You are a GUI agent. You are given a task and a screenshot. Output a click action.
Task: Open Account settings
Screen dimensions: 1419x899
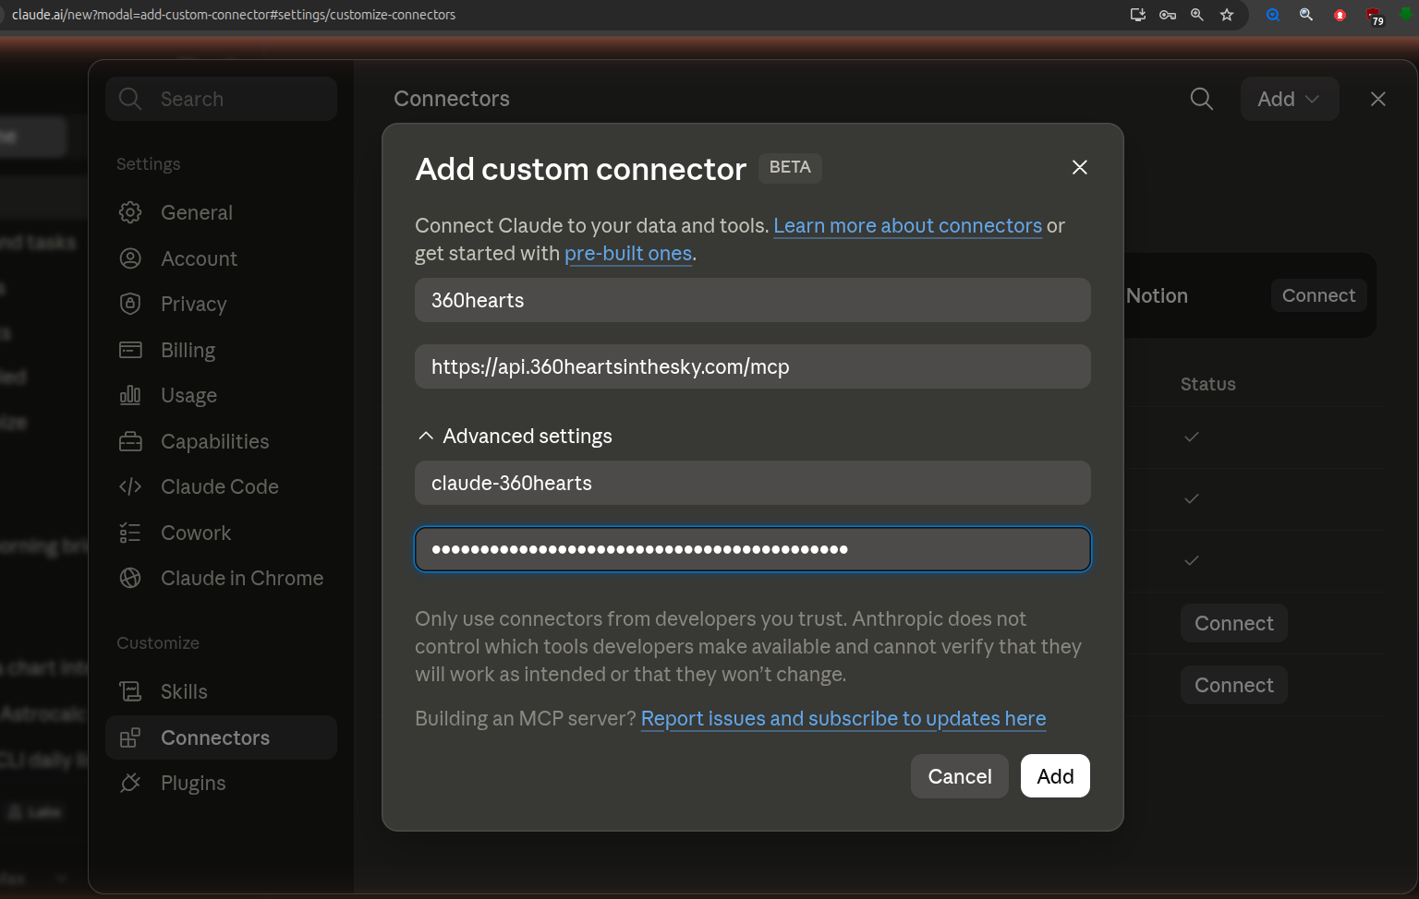221,258
